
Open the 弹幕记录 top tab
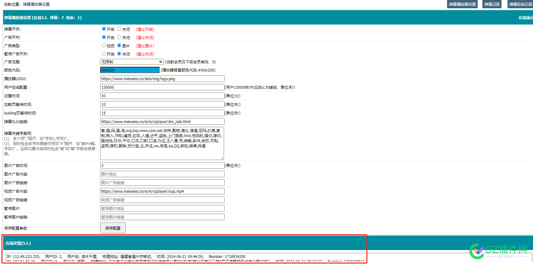(492, 4)
